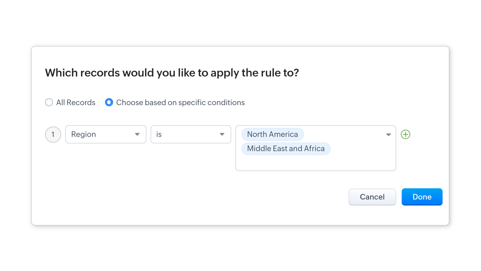This screenshot has height=271, width=481.
Task: Select the specific conditions radio button
Action: tap(109, 102)
